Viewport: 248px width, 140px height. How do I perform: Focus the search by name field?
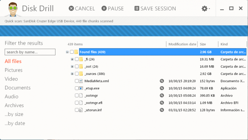point(30,52)
